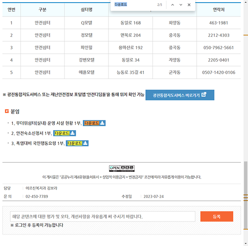Click the 구분 column header
Screen dimensions: 248x246
(x=43, y=10)
